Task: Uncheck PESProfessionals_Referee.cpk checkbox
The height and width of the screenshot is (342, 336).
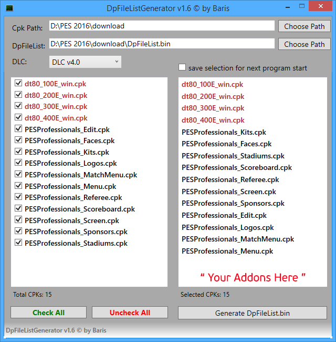Action: coord(18,197)
